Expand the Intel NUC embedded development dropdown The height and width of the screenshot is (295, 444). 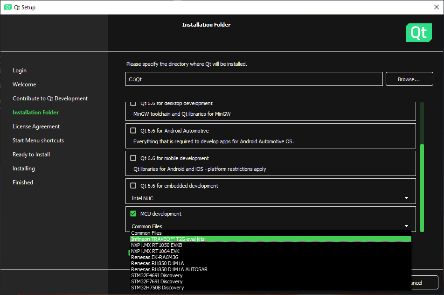(406, 197)
